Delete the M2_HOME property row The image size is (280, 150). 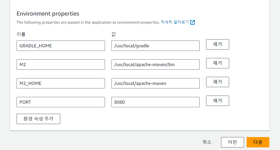coord(217,82)
